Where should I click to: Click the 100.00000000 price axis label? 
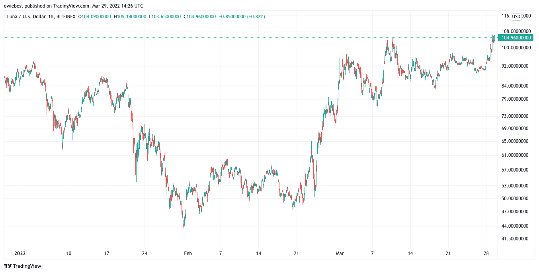pos(516,48)
